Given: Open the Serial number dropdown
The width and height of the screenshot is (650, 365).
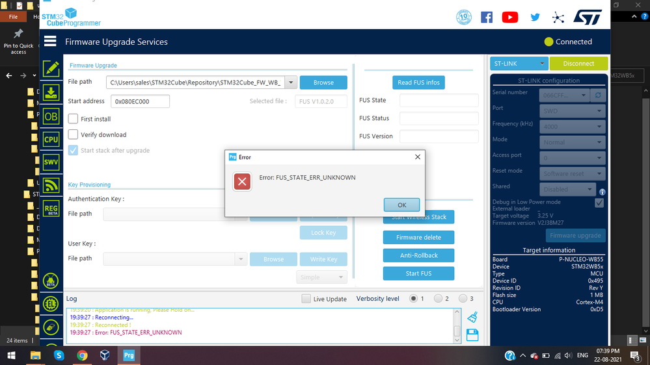Looking at the screenshot, I should pyautogui.click(x=564, y=95).
